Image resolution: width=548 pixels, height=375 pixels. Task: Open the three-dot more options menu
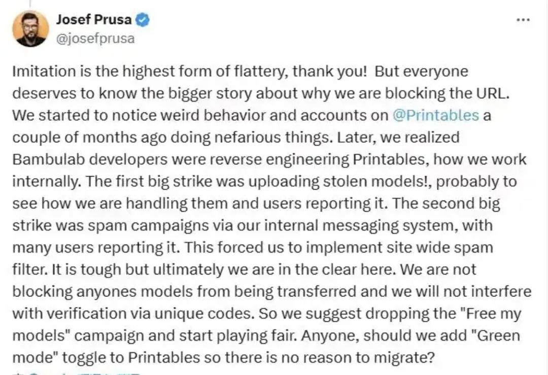523,20
